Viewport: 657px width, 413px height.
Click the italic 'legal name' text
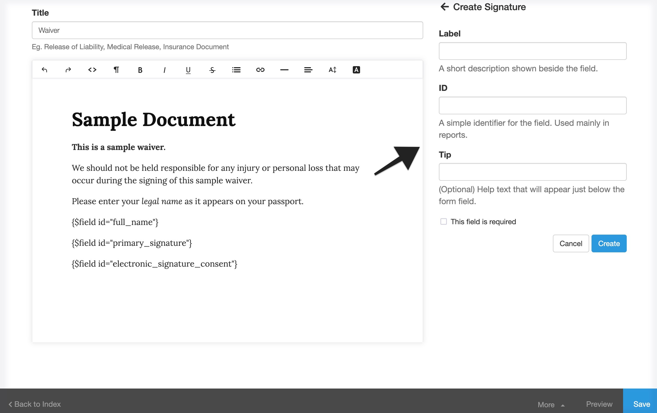[x=162, y=202]
